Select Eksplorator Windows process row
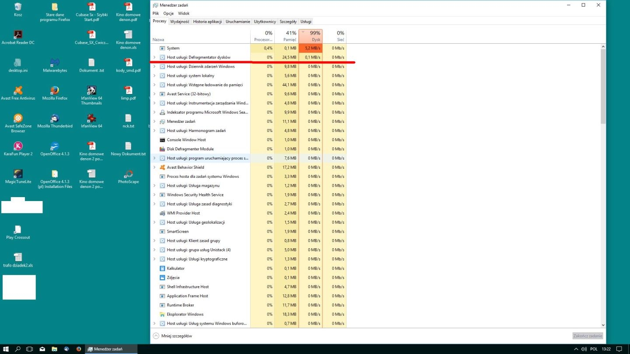The height and width of the screenshot is (354, 630). [x=248, y=314]
